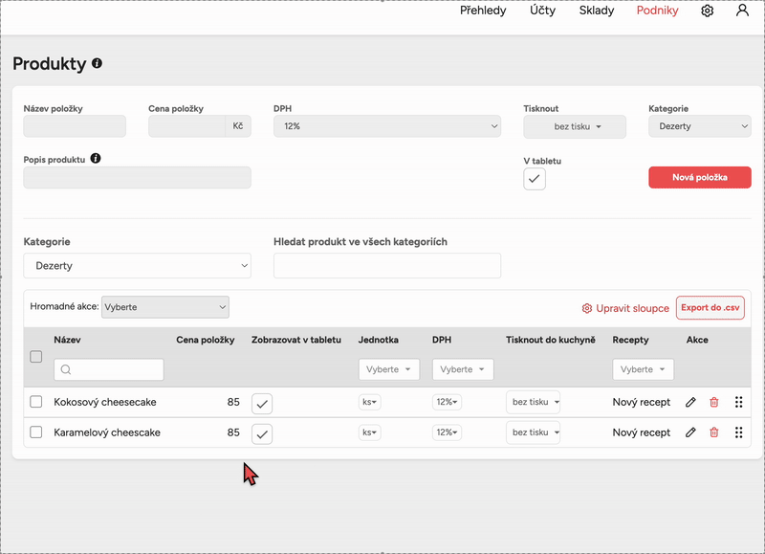Delete Kokosový cheesecake using trash icon
The height and width of the screenshot is (554, 765).
pos(713,403)
